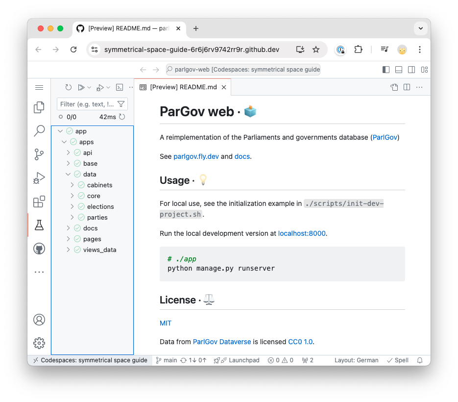Screen dimensions: 458x402
Task: Toggle the bottom panel visibility
Action: [399, 70]
